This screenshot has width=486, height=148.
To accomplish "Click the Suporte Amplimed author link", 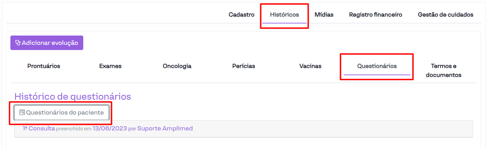I will (165, 129).
